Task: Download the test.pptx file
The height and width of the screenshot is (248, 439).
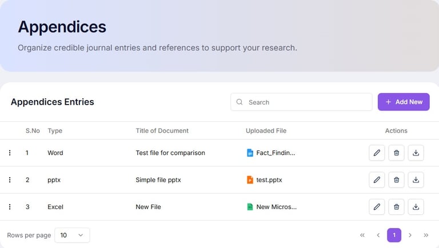Action: click(x=416, y=180)
